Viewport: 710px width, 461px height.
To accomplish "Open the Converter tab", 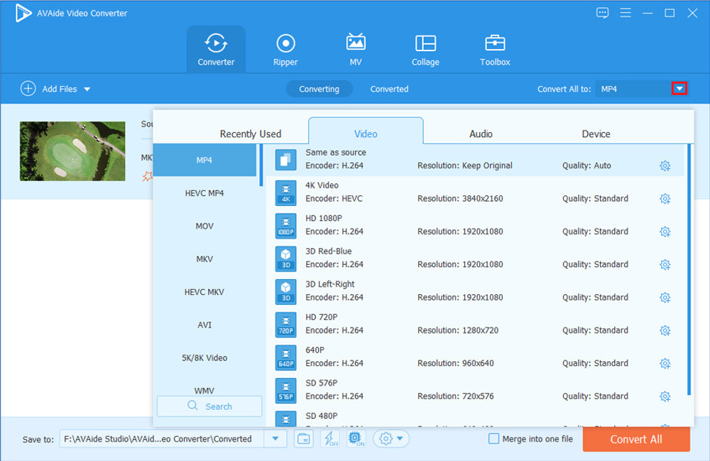I will [x=216, y=50].
